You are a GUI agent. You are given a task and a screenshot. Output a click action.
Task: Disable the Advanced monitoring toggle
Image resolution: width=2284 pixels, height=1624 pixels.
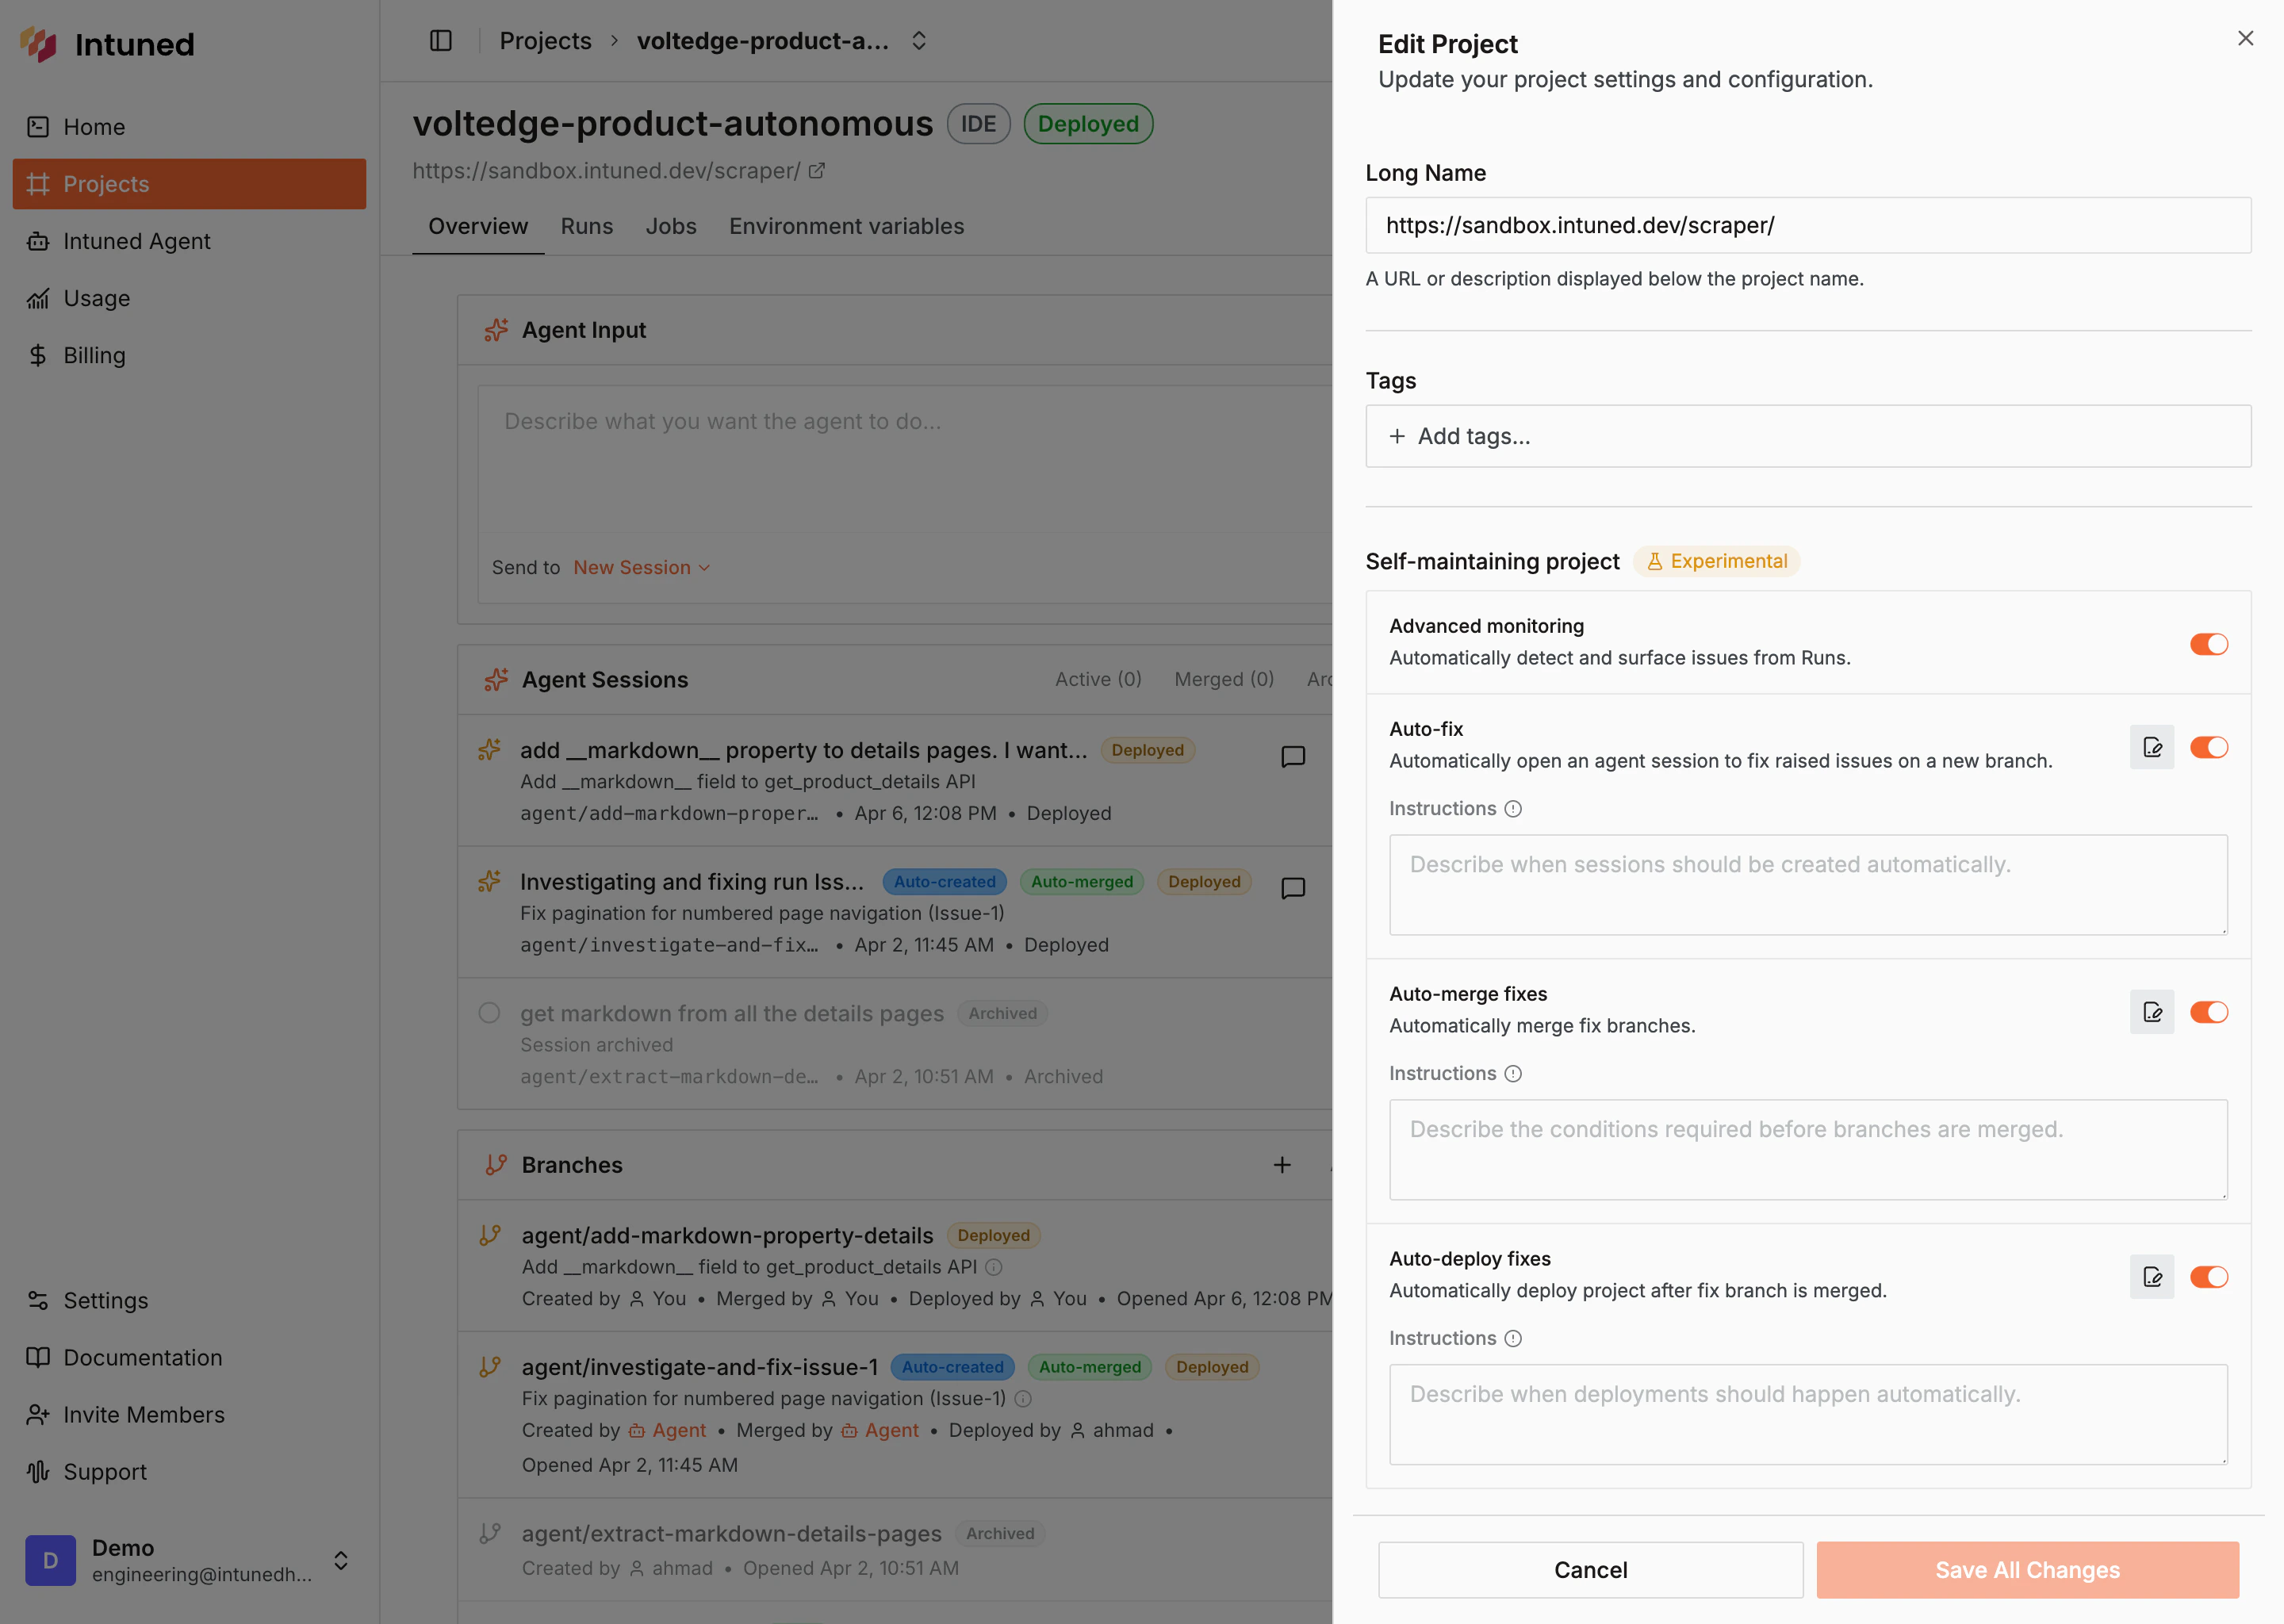(2209, 644)
